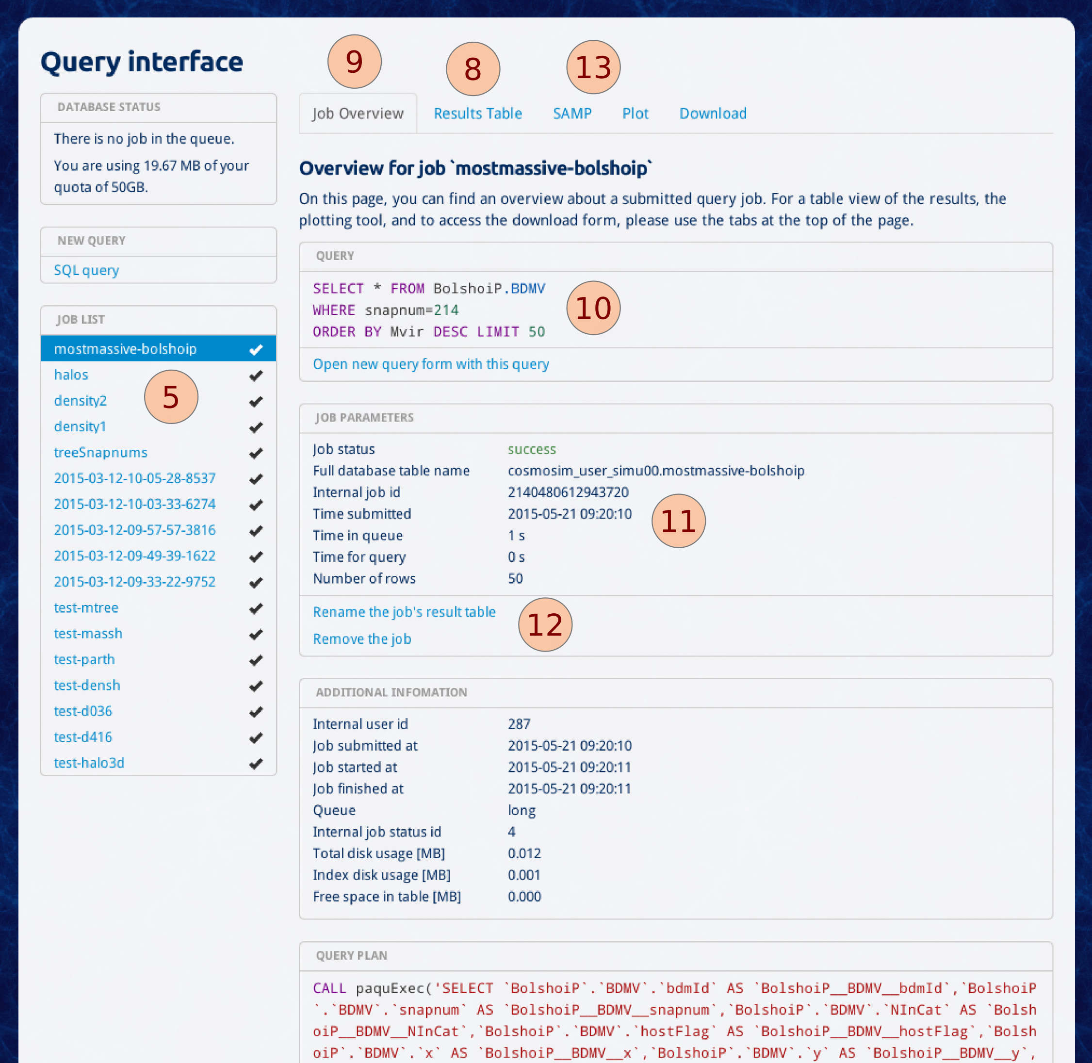Screen dimensions: 1092x1063
Task: Open the halos job
Action: click(x=71, y=375)
